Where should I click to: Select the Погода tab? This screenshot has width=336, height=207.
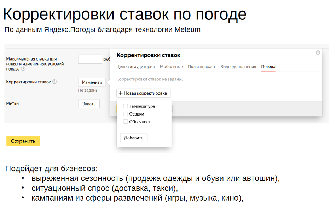coord(268,67)
